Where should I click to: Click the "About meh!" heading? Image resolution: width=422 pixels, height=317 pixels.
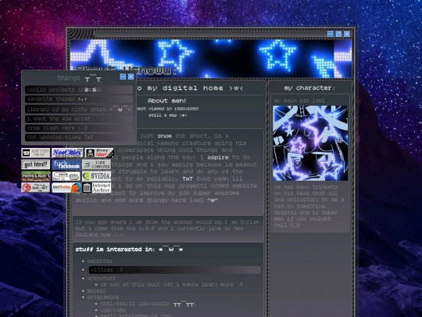167,101
